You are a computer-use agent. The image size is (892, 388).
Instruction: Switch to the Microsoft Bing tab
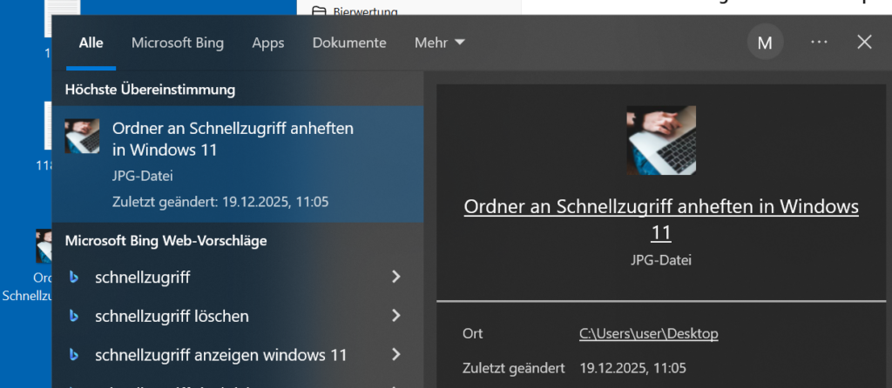point(178,43)
